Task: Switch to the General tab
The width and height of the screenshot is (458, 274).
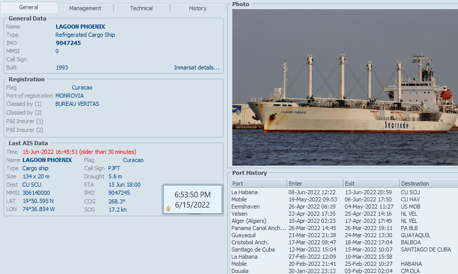Action: [29, 7]
